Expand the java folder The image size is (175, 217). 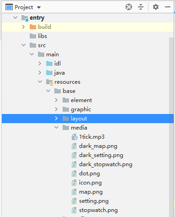40,73
